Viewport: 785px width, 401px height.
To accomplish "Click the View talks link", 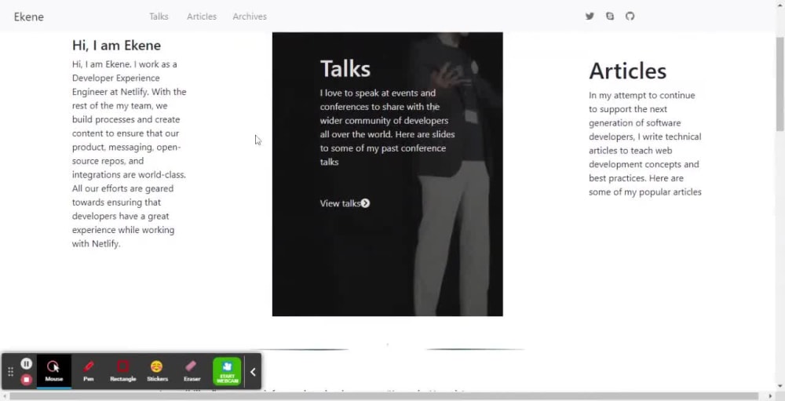I will point(341,203).
